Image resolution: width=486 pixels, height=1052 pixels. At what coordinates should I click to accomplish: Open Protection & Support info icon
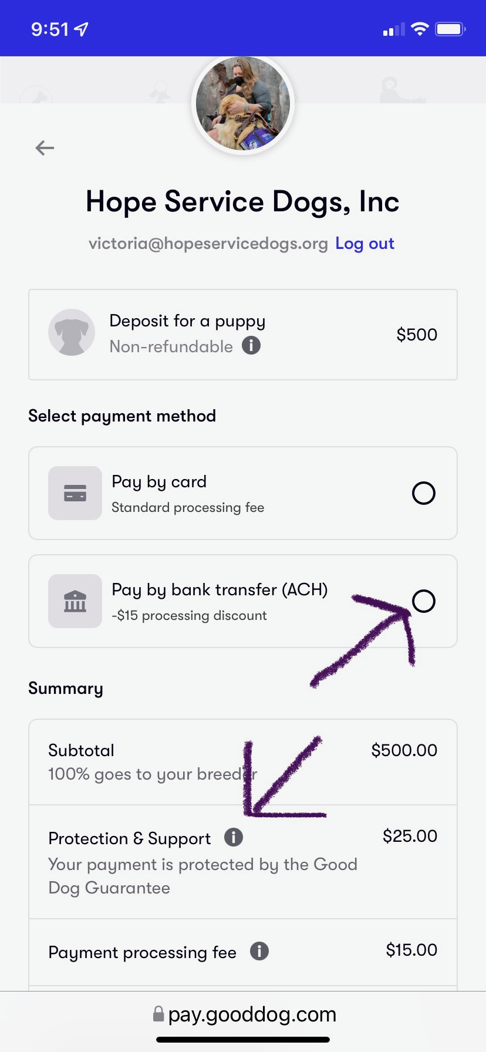pos(234,837)
